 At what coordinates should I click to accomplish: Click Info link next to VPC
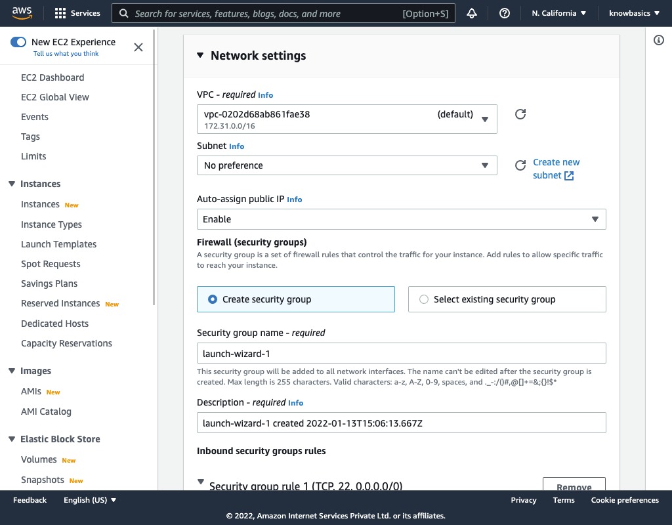pos(265,95)
